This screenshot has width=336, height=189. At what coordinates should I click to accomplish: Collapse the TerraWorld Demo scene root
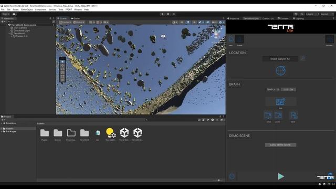click(x=7, y=25)
